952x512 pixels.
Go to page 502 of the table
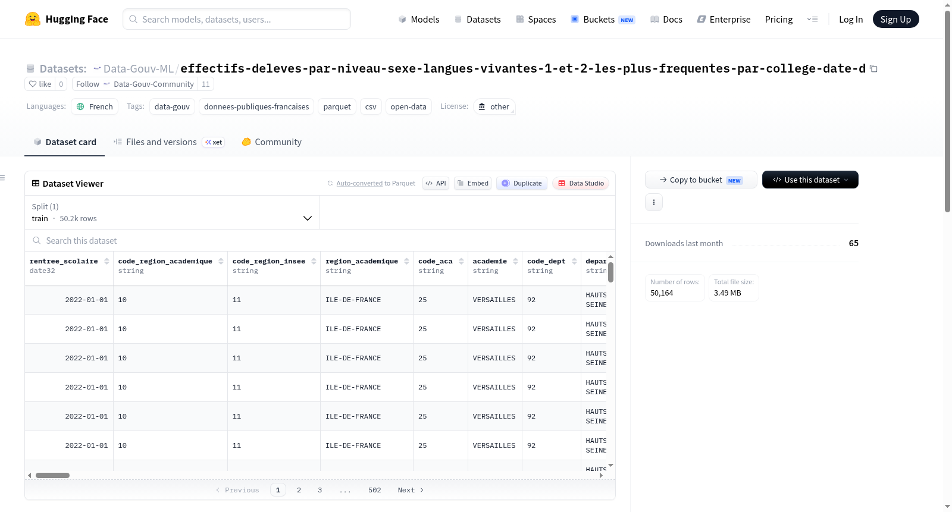pos(374,490)
